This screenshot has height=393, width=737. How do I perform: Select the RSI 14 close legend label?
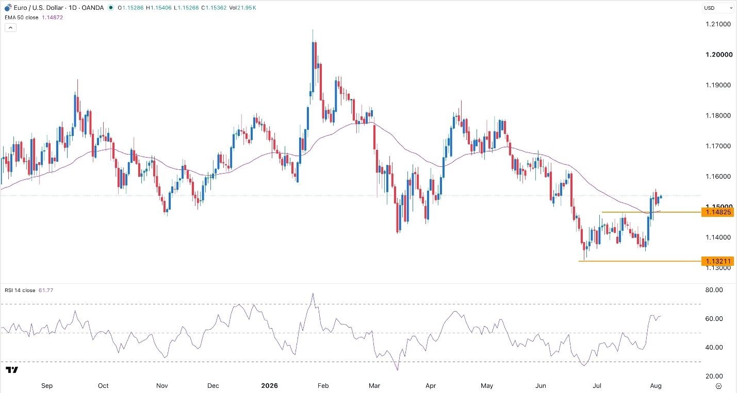point(20,291)
